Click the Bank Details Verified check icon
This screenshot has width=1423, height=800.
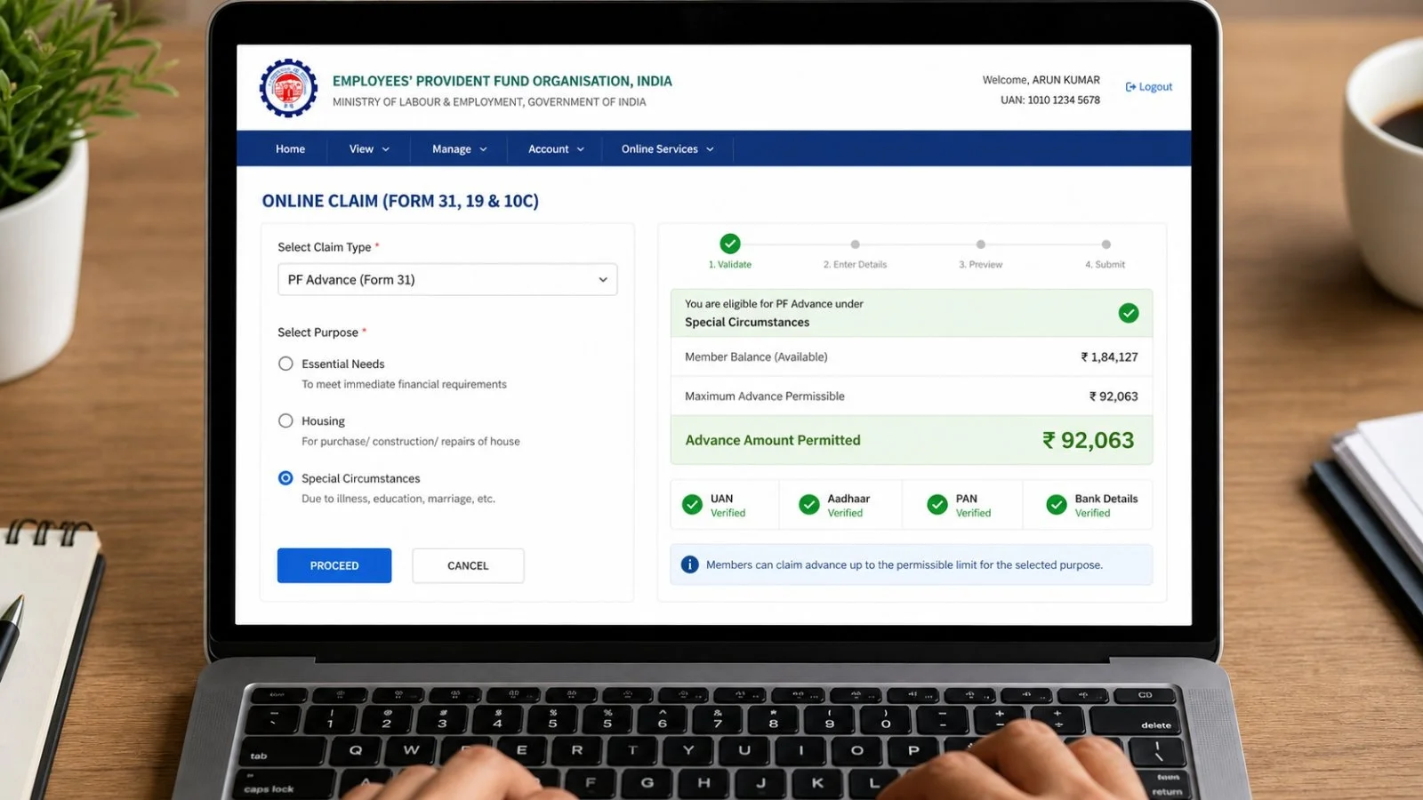[1057, 505]
